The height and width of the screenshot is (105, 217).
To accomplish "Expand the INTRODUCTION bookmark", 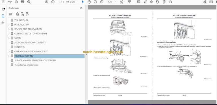I will tap(9, 25).
